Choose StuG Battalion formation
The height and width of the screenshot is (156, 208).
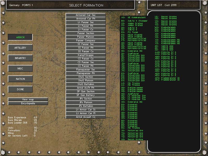pyautogui.click(x=86, y=84)
